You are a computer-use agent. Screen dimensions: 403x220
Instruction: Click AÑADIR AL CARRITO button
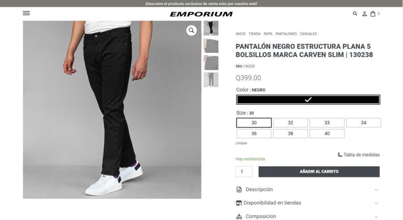click(x=319, y=172)
